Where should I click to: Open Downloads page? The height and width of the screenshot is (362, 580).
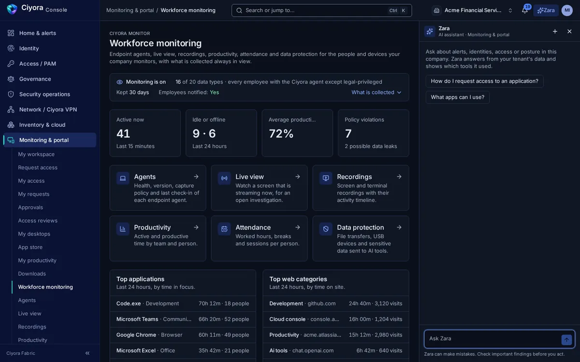(x=54, y=274)
